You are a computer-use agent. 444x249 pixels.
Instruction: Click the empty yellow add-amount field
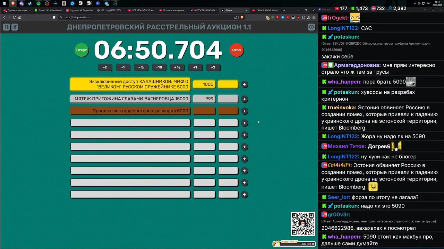228,84
